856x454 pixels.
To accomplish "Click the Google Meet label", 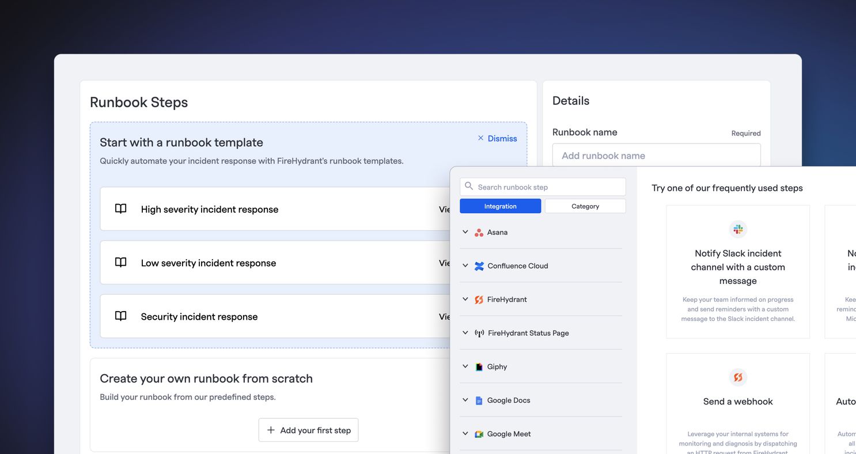I will point(509,433).
